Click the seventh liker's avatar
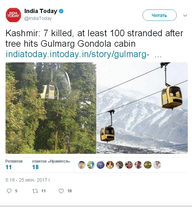 click(x=138, y=165)
